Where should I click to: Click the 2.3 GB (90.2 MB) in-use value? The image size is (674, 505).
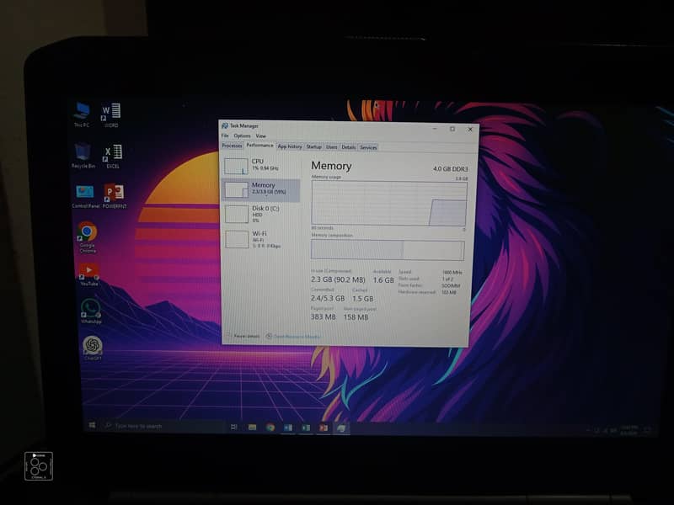tap(338, 279)
